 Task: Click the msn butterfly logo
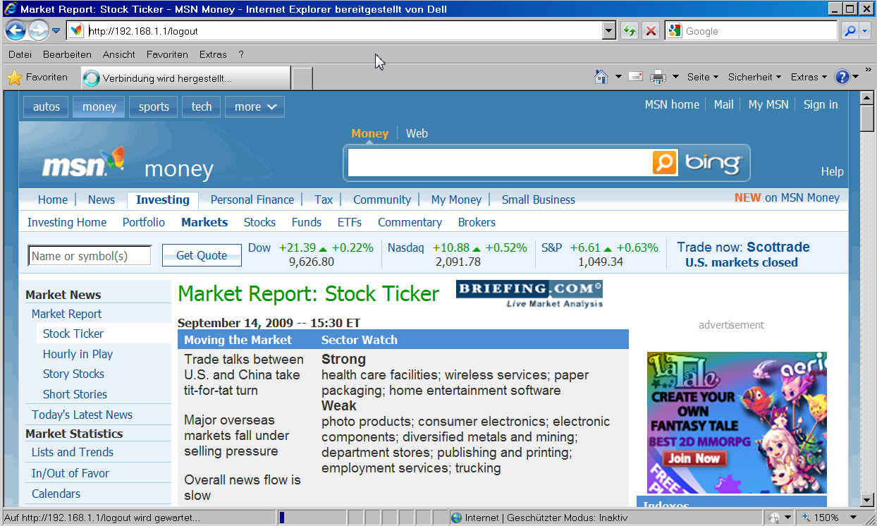84,162
